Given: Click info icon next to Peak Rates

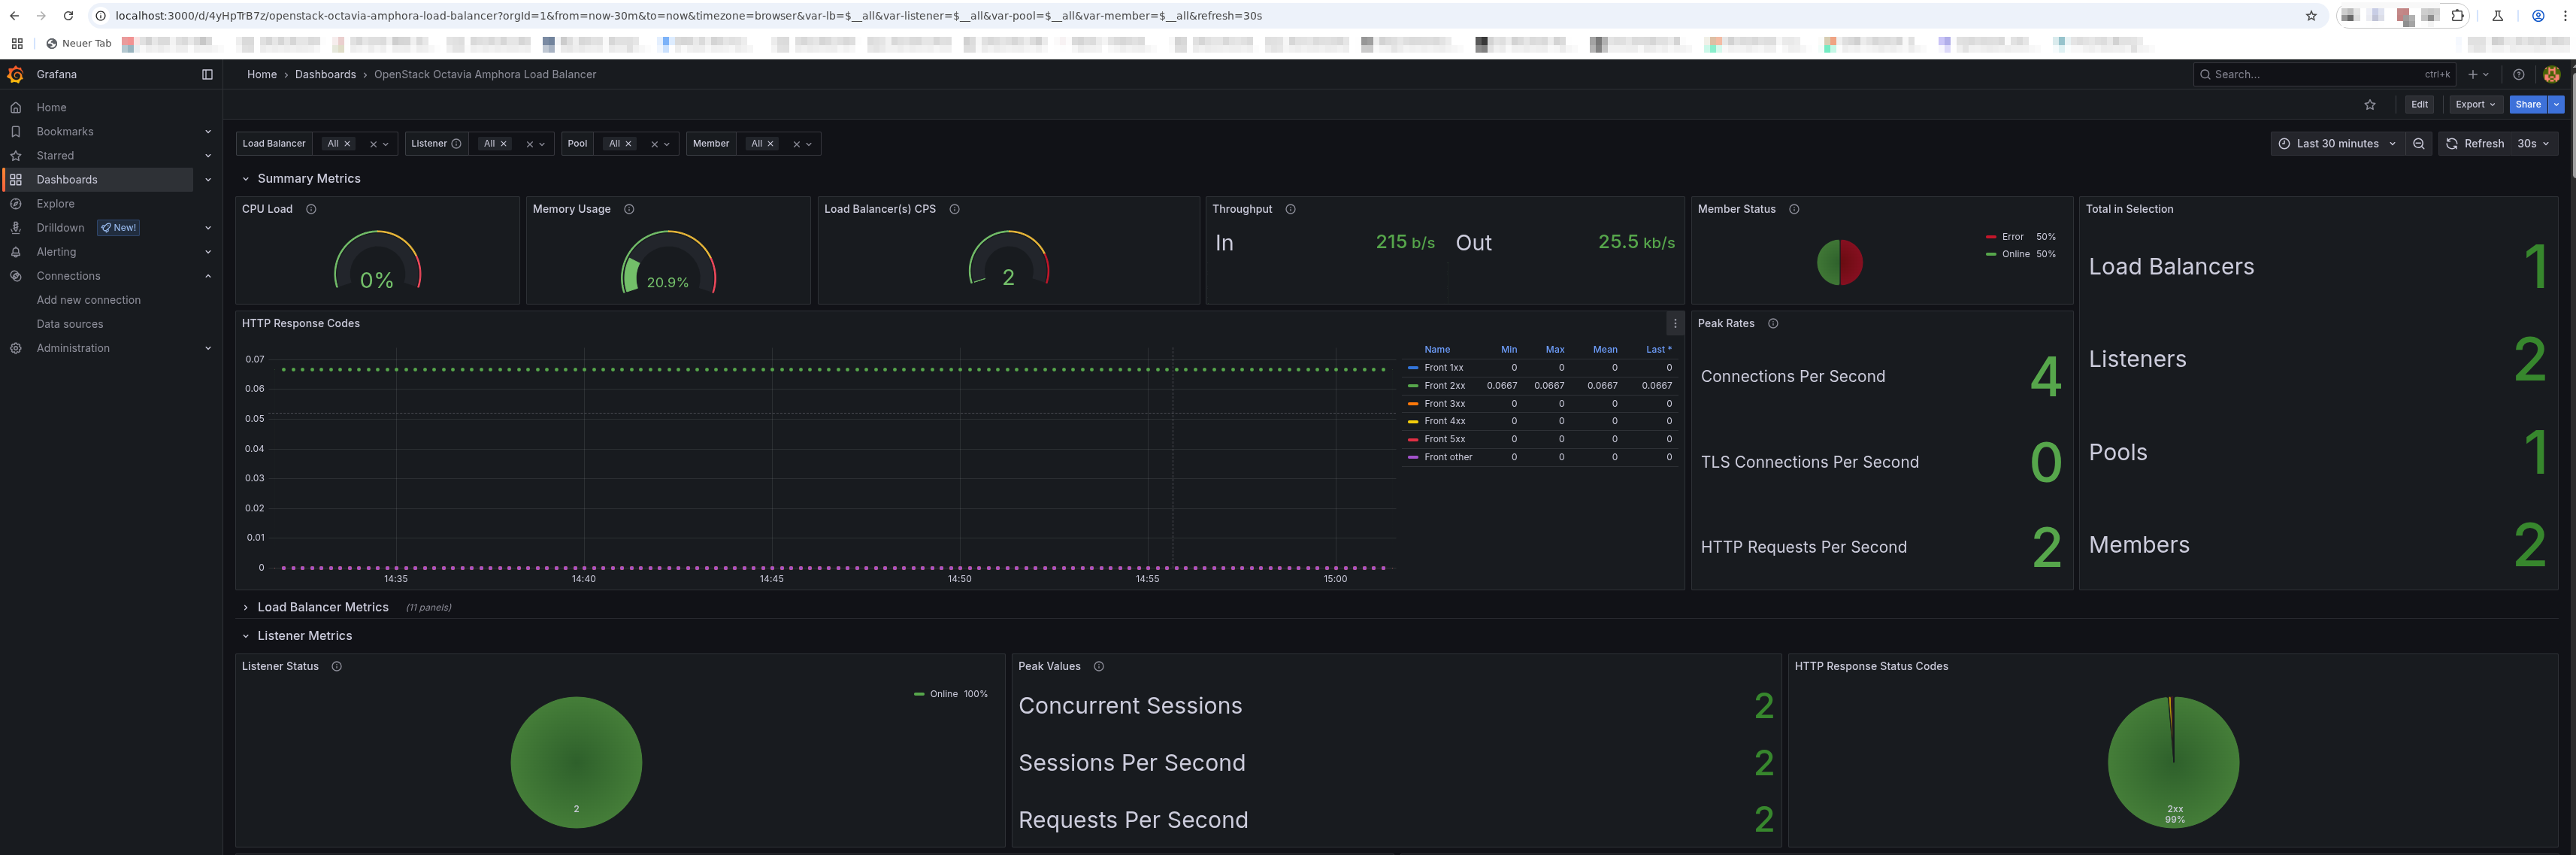Looking at the screenshot, I should tap(1773, 324).
